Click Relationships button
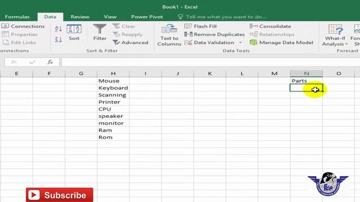This screenshot has width=360, height=202. click(272, 34)
